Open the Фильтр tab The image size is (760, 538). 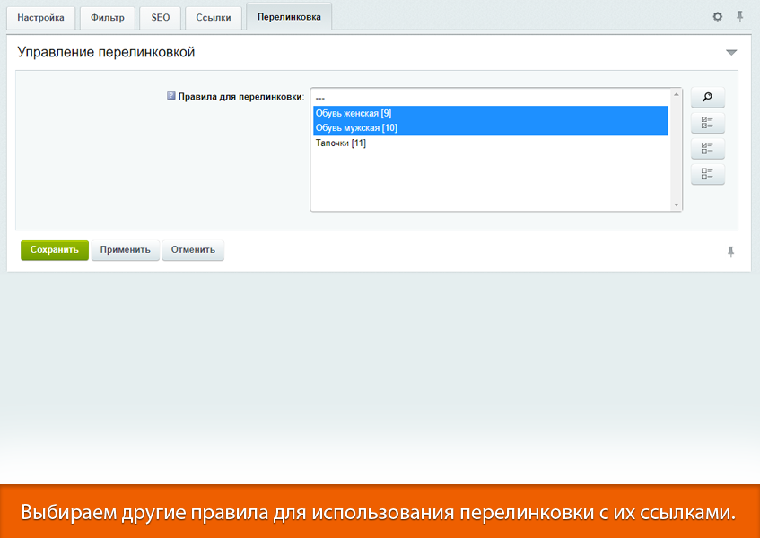pyautogui.click(x=107, y=17)
